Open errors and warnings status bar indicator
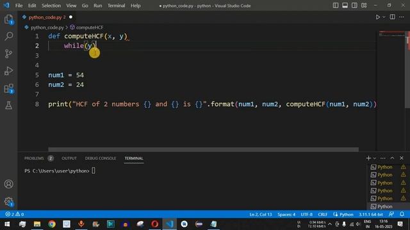Image resolution: width=410 pixels, height=230 pixels. [15, 215]
